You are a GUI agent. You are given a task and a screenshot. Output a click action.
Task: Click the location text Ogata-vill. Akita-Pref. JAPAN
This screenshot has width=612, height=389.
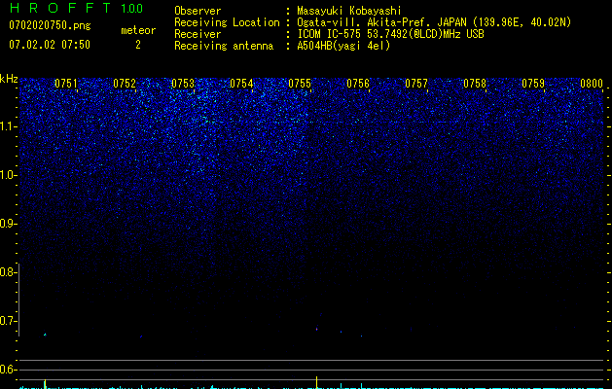(381, 22)
